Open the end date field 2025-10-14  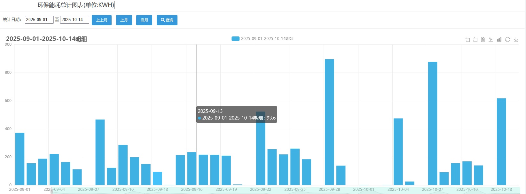pos(75,20)
